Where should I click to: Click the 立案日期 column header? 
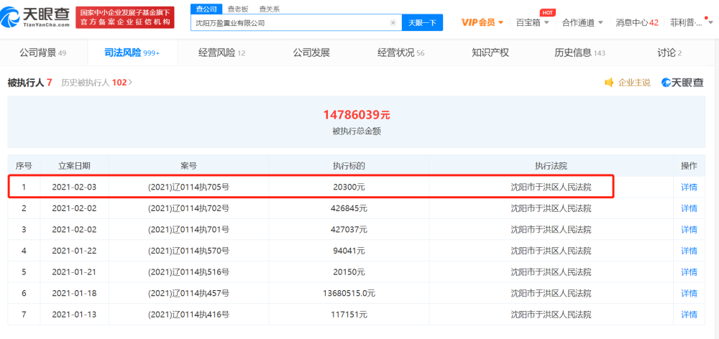coord(74,166)
